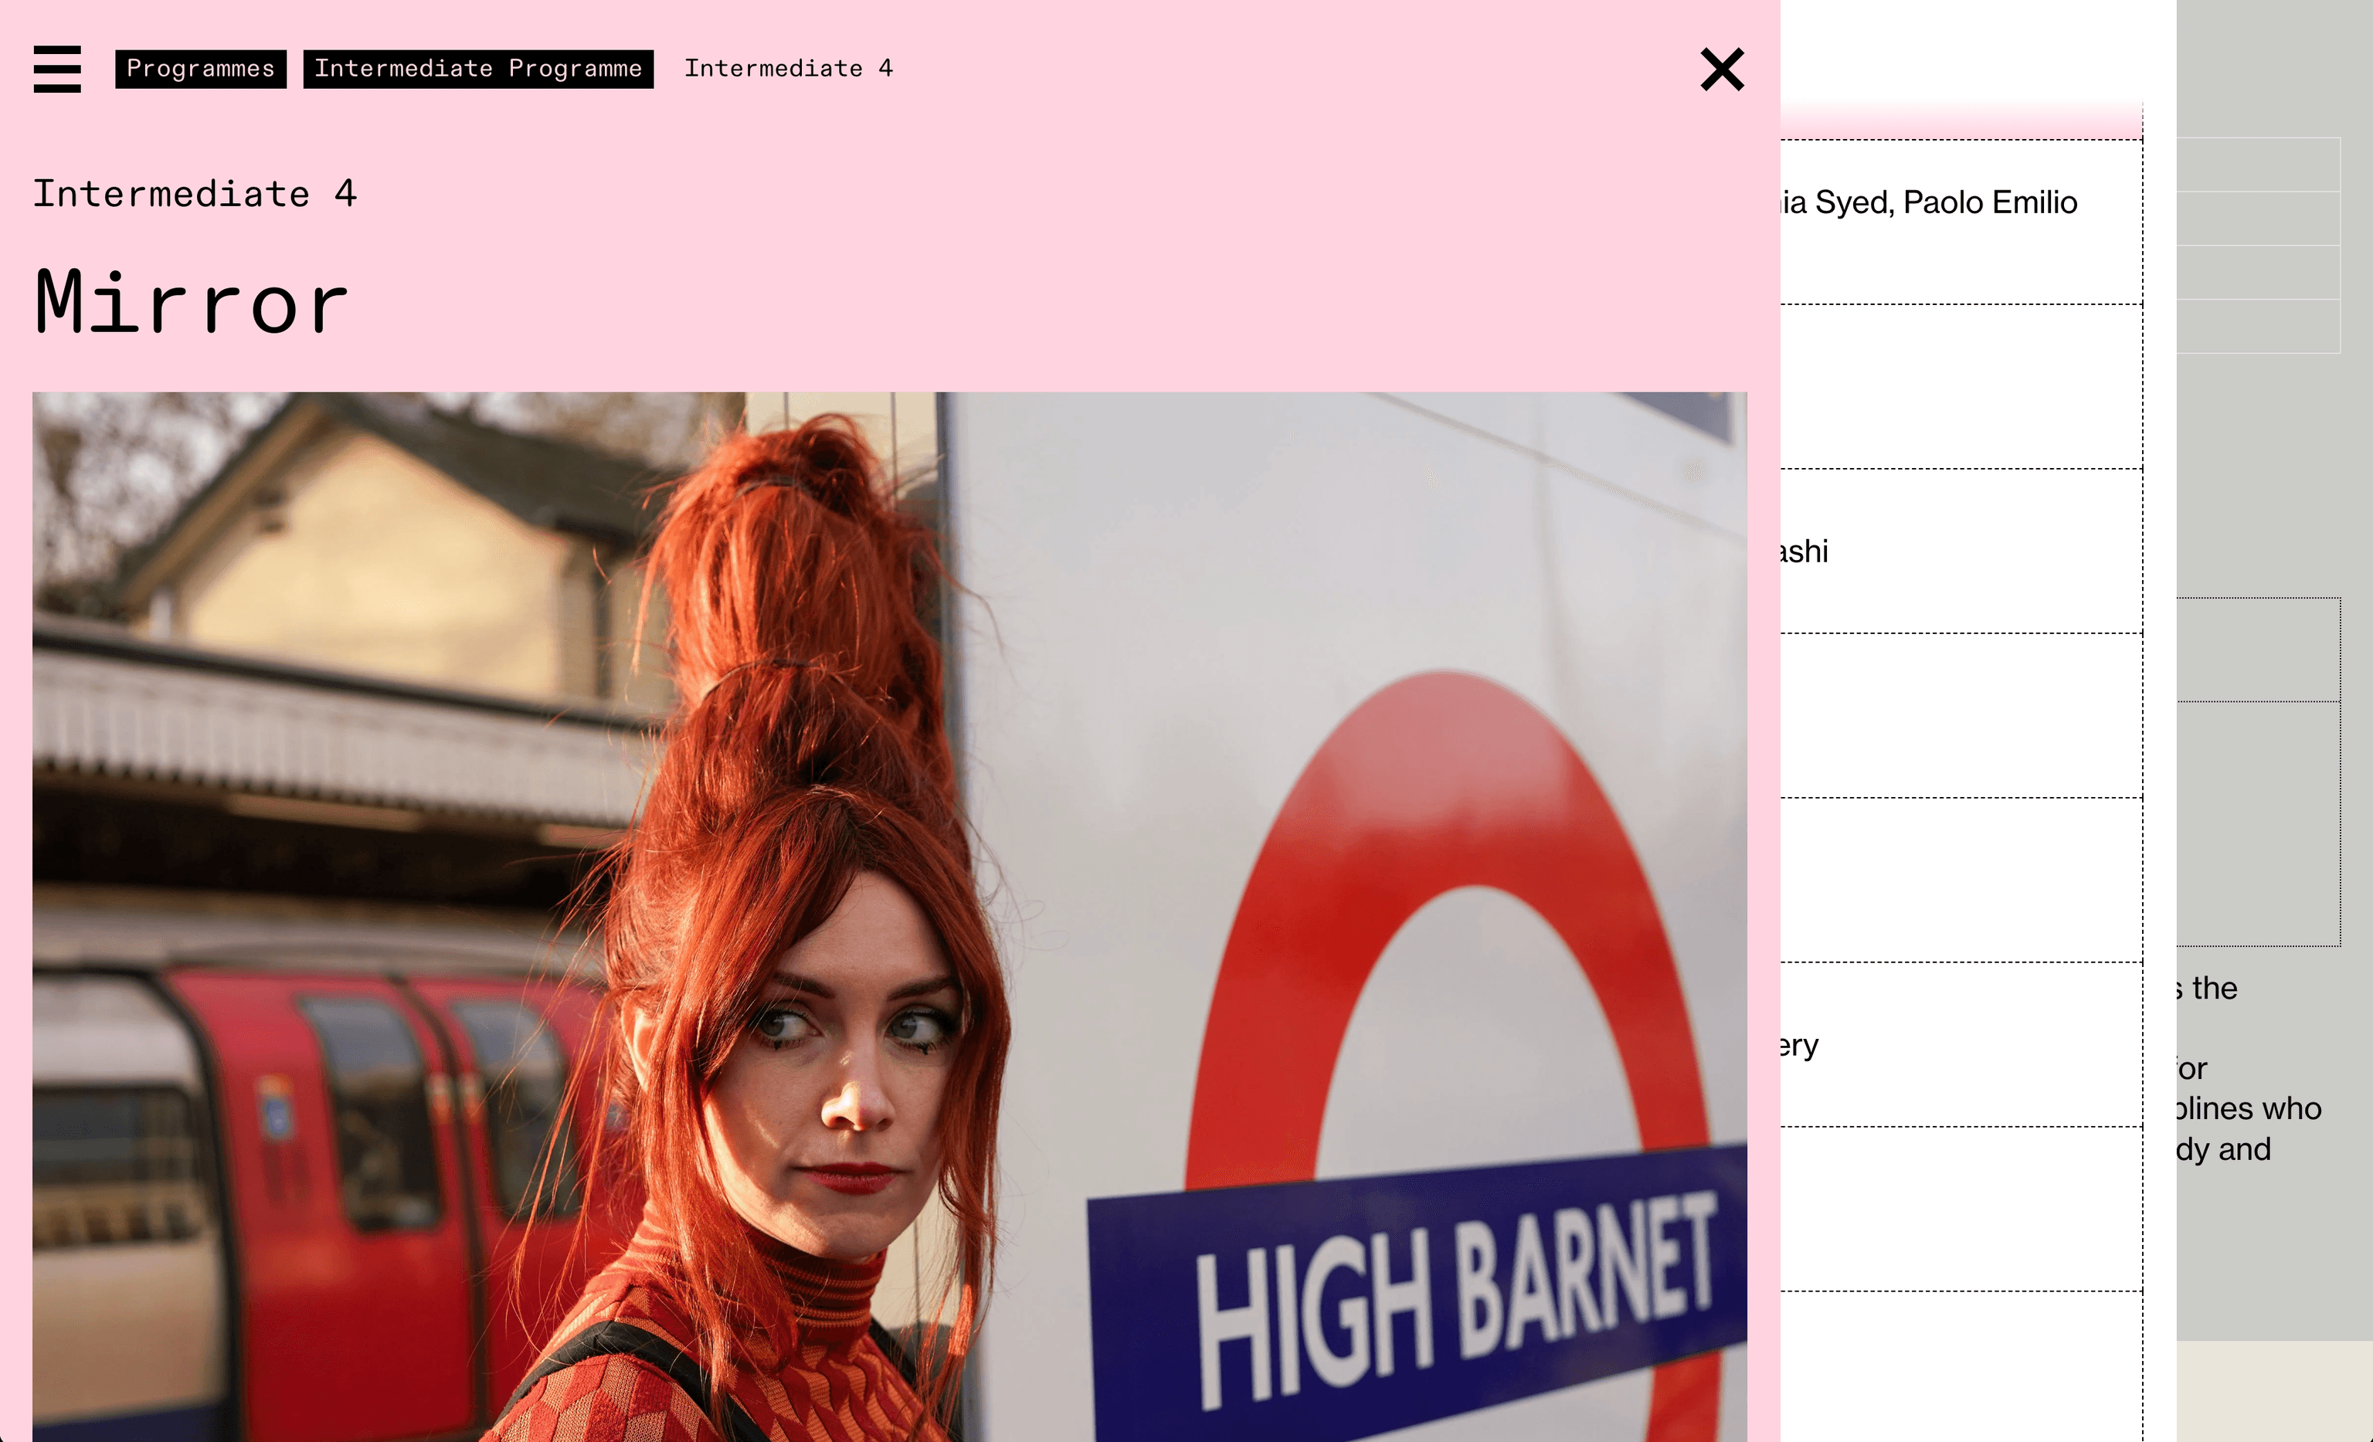Viewport: 2373px width, 1442px height.
Task: Select the Intermediate 4 breadcrumb label
Action: [x=788, y=69]
